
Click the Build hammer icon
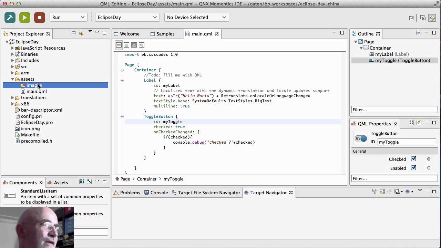coord(10,17)
